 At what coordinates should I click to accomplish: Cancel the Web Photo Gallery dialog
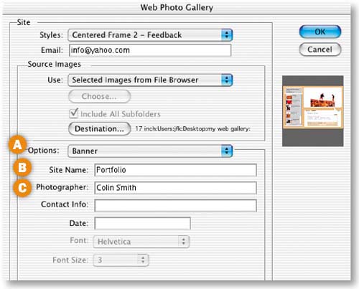pos(320,49)
